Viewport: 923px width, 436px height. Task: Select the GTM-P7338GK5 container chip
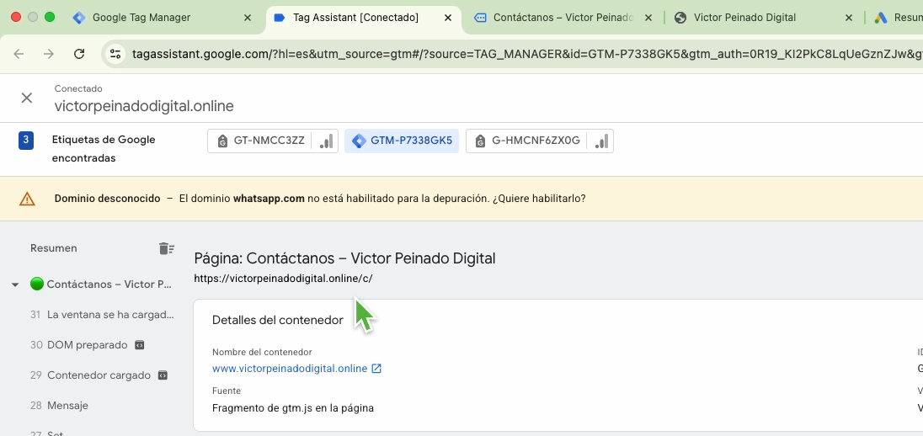402,141
